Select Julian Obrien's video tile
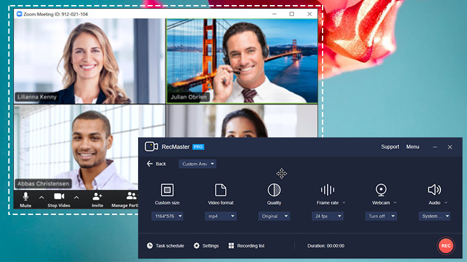The height and width of the screenshot is (262, 467). [x=242, y=61]
